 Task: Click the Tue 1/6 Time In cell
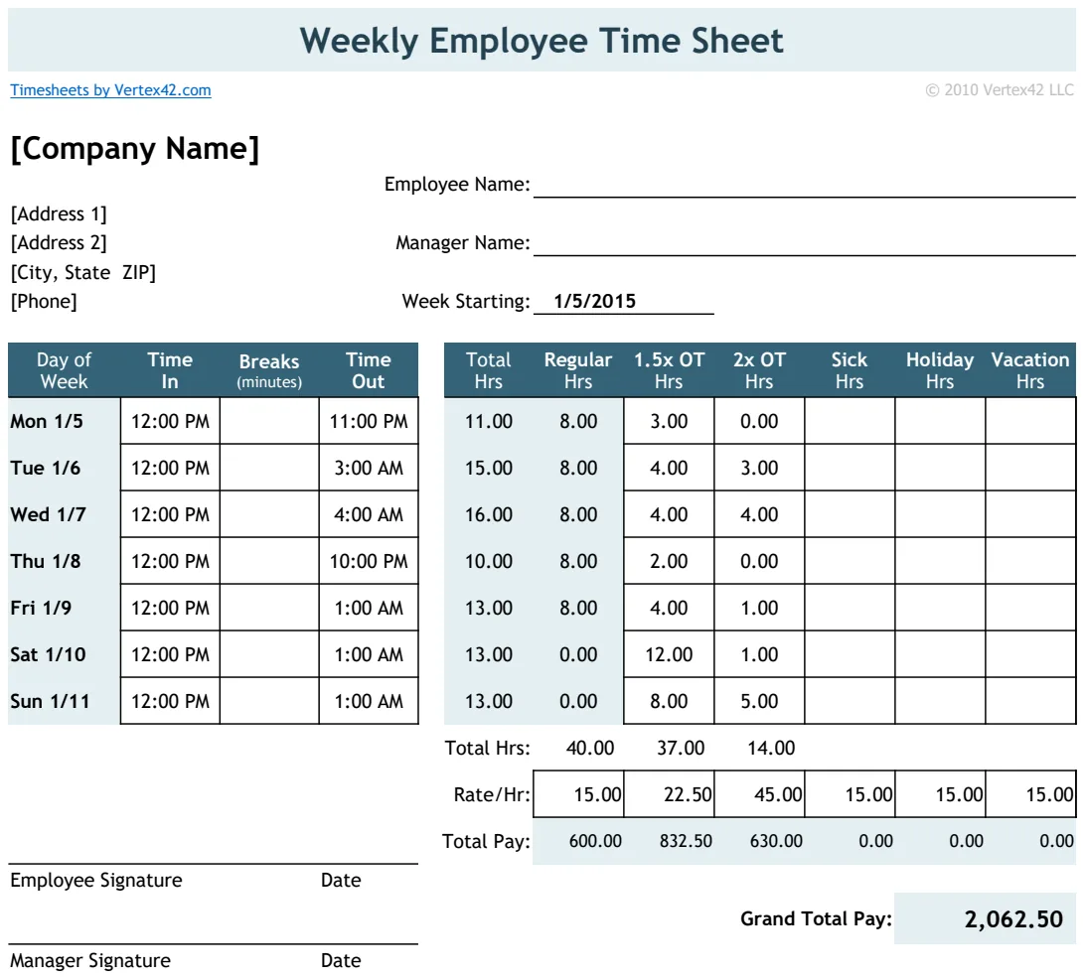pos(170,468)
